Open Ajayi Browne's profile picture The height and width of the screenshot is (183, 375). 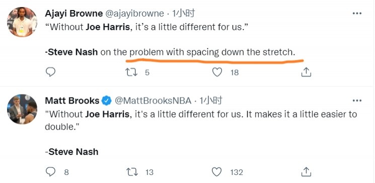22,22
